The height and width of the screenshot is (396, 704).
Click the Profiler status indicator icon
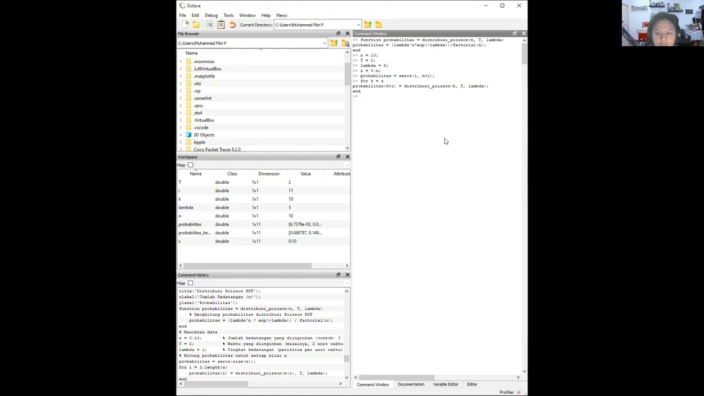click(518, 392)
